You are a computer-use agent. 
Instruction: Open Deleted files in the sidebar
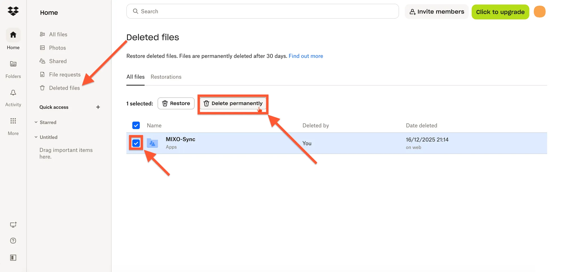click(x=64, y=88)
